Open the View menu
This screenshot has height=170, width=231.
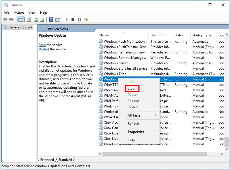32,13
